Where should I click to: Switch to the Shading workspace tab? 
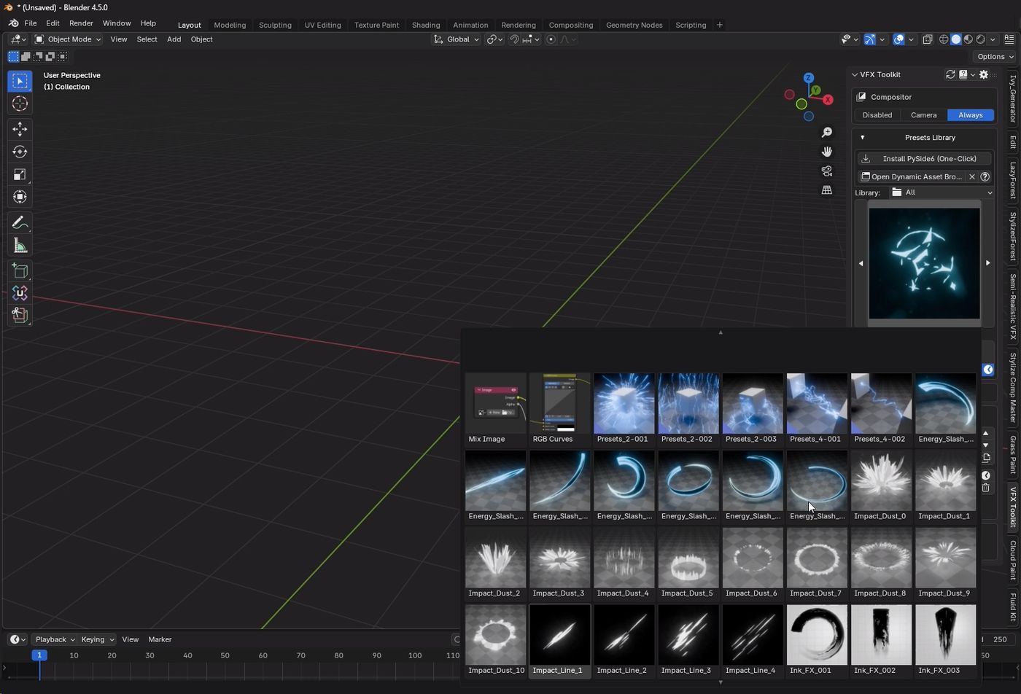pos(426,25)
